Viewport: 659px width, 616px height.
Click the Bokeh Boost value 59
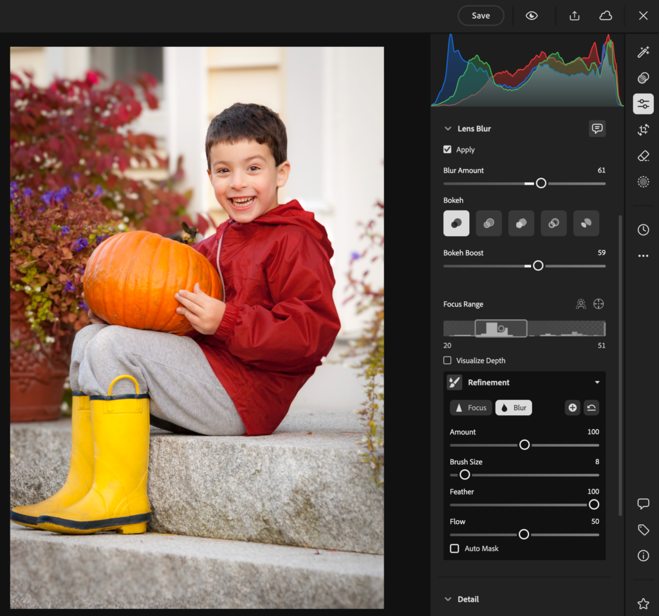[x=602, y=253]
